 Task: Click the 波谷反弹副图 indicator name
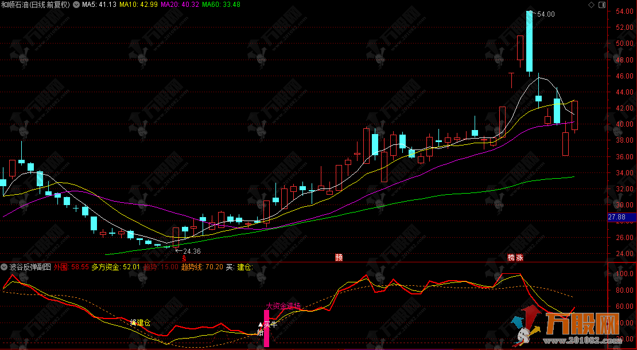tap(30, 267)
